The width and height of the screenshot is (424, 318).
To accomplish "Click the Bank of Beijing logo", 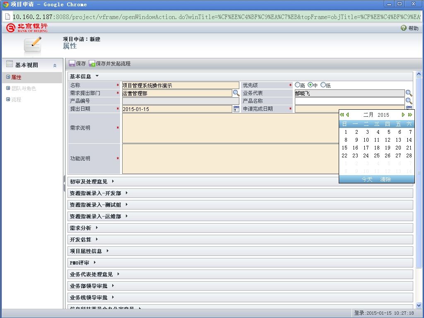I will (x=26, y=28).
